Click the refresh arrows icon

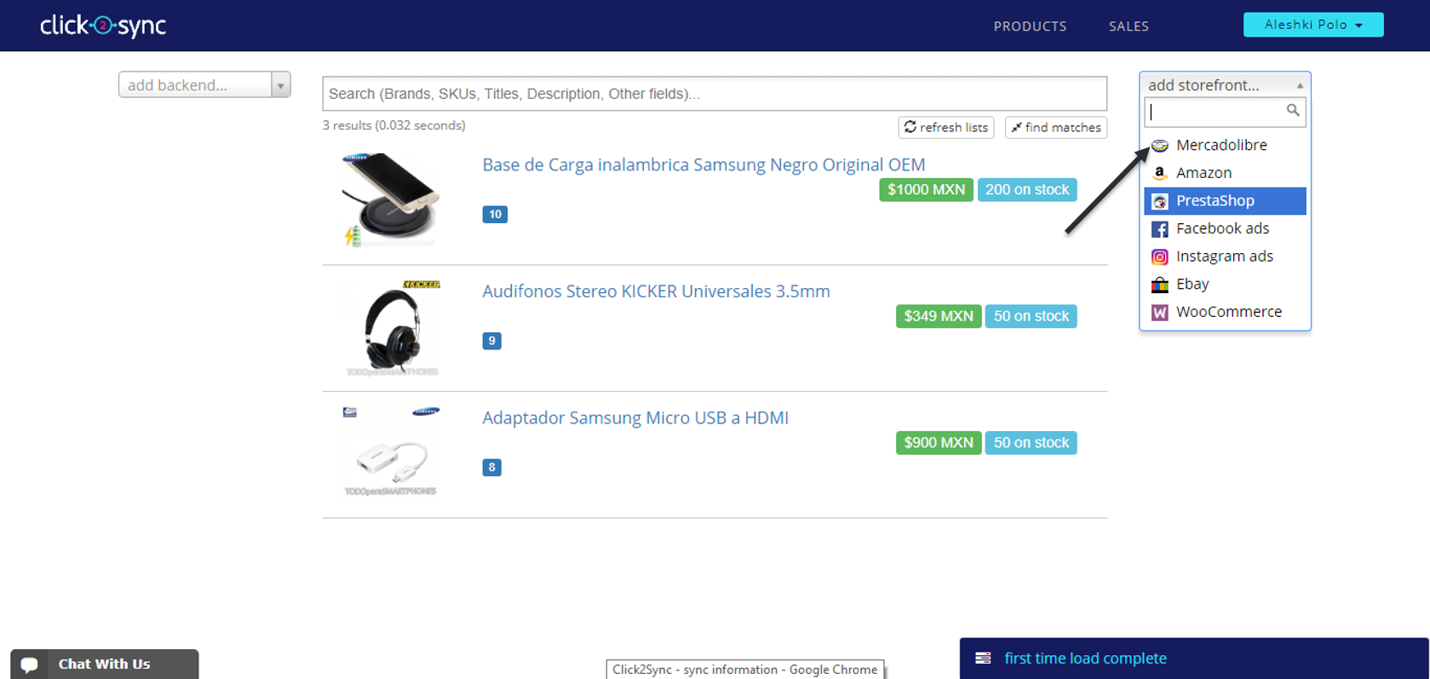pyautogui.click(x=910, y=127)
